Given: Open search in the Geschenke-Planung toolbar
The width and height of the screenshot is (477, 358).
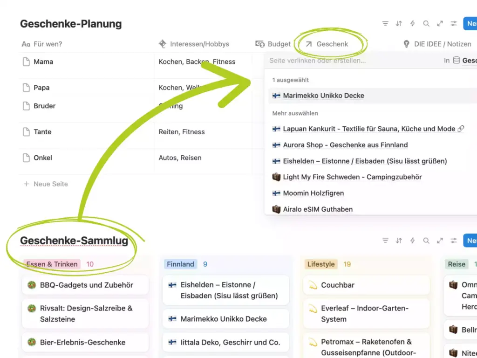Looking at the screenshot, I should pyautogui.click(x=426, y=23).
